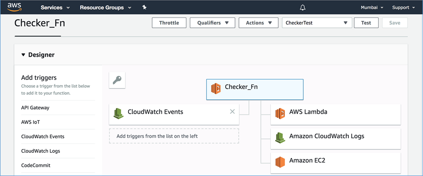423x176 pixels.
Task: Click the Checker_Fn Lambda function icon
Action: click(x=216, y=88)
